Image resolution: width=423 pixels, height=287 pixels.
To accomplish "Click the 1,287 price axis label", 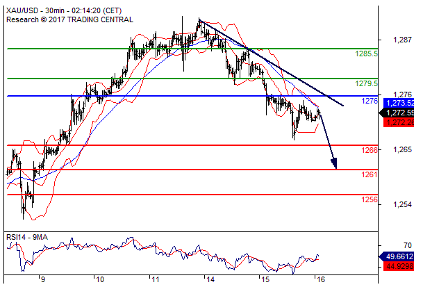I will pos(402,40).
